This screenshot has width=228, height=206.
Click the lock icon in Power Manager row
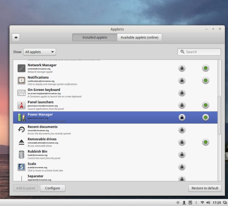[182, 117]
